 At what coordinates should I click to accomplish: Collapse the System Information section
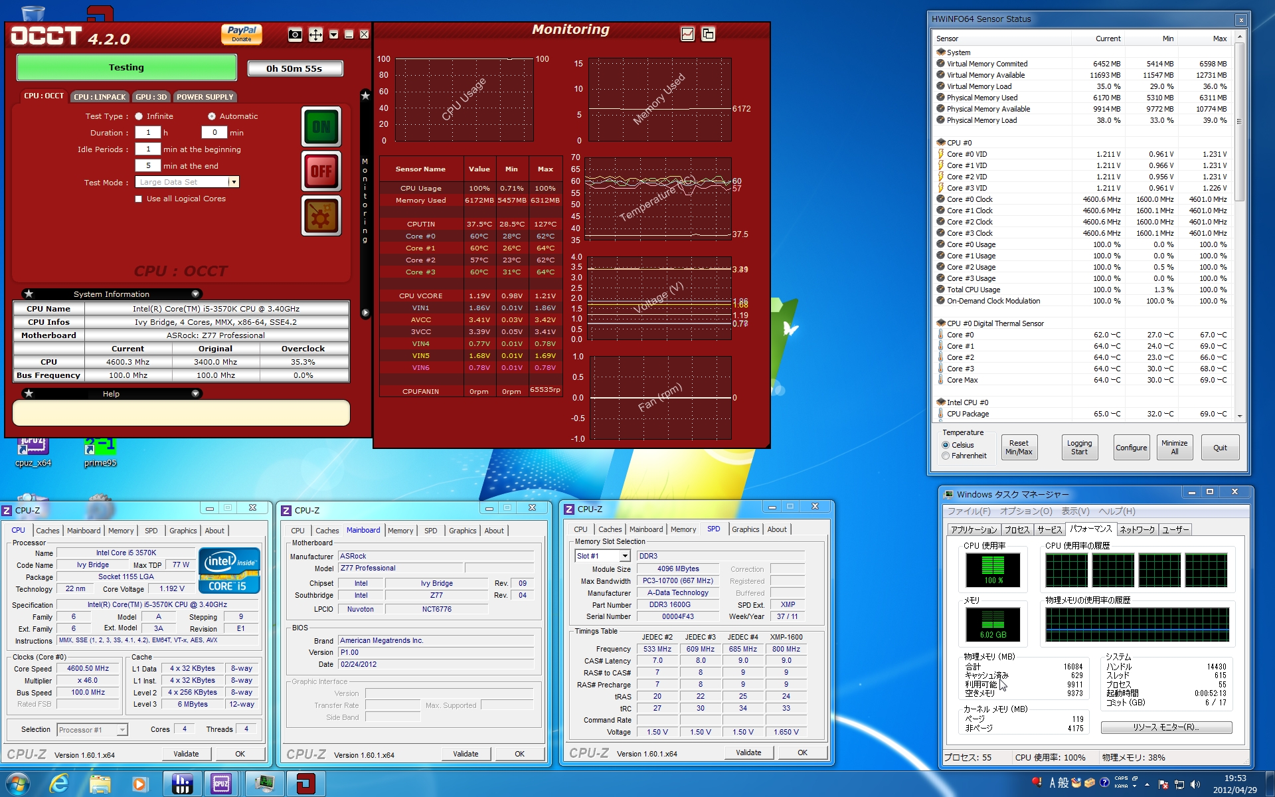tap(195, 294)
